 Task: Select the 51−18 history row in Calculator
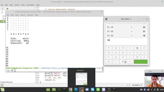(126, 27)
